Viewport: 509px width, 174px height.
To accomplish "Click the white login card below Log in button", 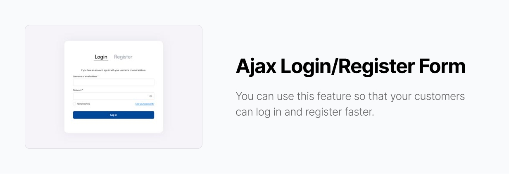I will tap(114, 126).
